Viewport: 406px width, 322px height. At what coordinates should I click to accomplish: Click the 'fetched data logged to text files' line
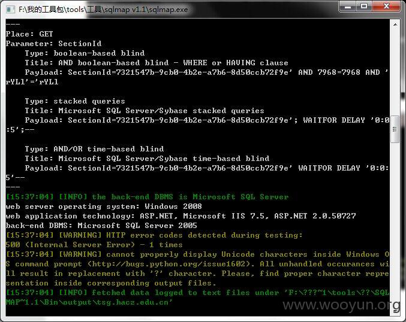[197, 297]
